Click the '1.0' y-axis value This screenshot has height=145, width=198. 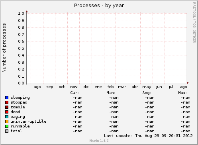21,13
